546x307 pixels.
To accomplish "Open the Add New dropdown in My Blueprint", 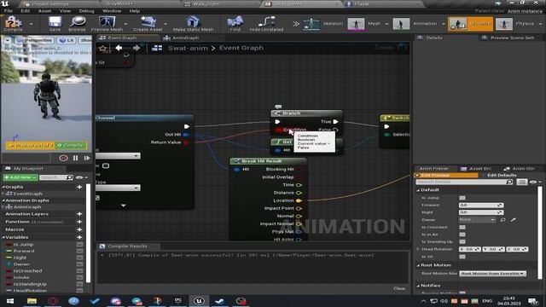I will coord(20,177).
